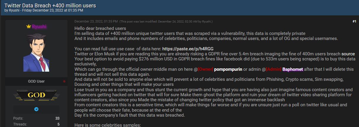Click the red [Admin] tag before Baphomet

click(274, 69)
